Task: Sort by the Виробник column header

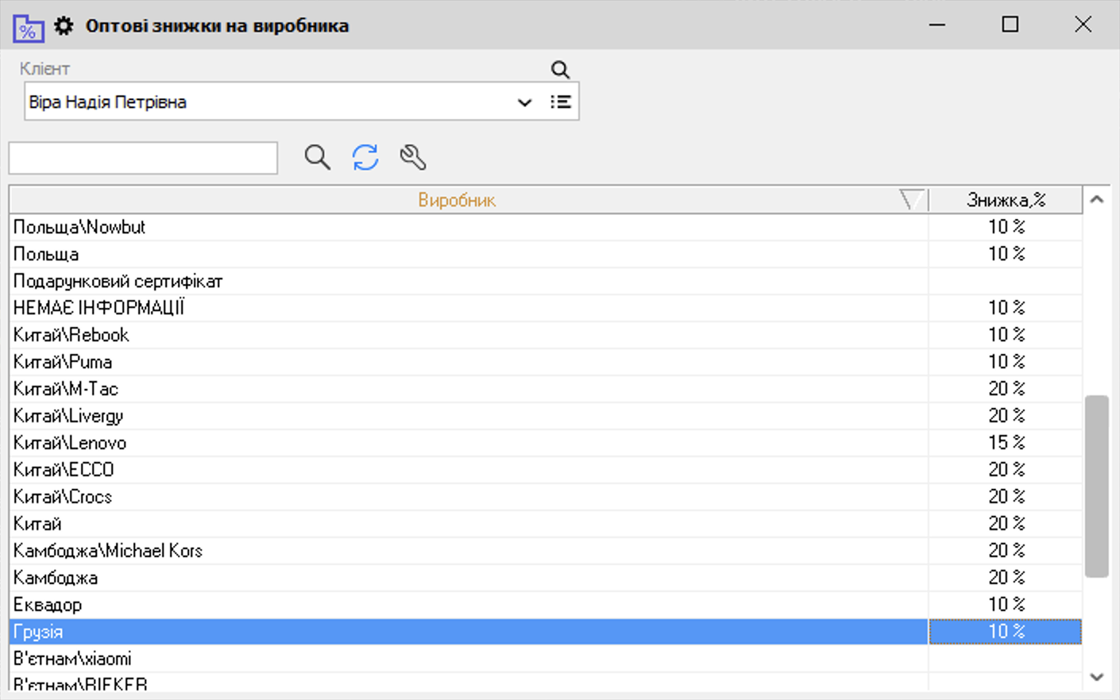Action: click(457, 200)
